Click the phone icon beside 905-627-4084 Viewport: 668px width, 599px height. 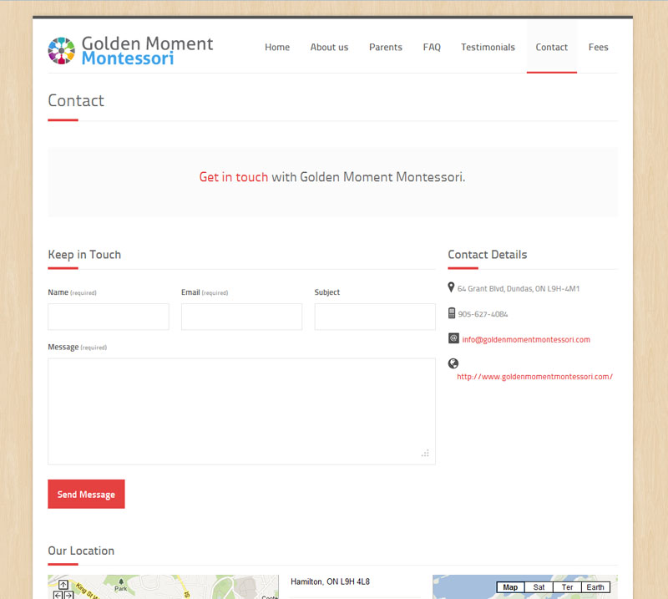point(452,313)
